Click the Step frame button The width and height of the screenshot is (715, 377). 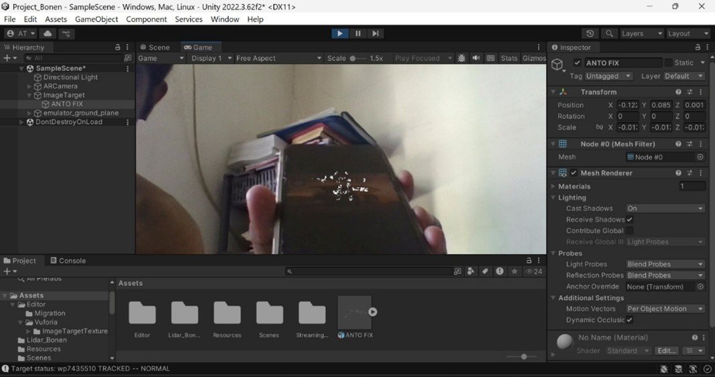tap(376, 33)
